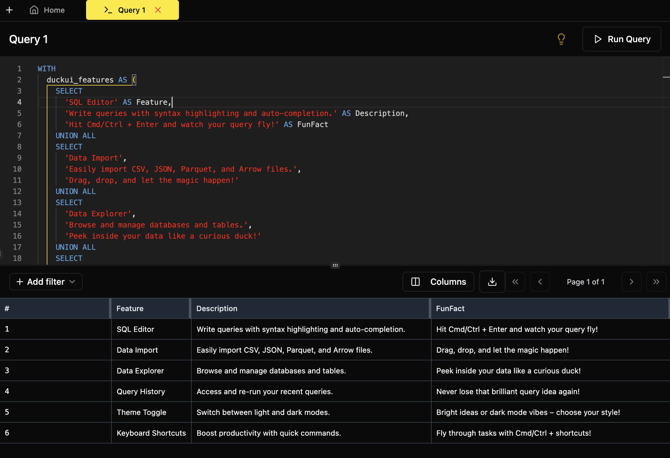Click 'Bright ideas or dark mode vibes' cell
670x458 pixels.
(x=550, y=412)
